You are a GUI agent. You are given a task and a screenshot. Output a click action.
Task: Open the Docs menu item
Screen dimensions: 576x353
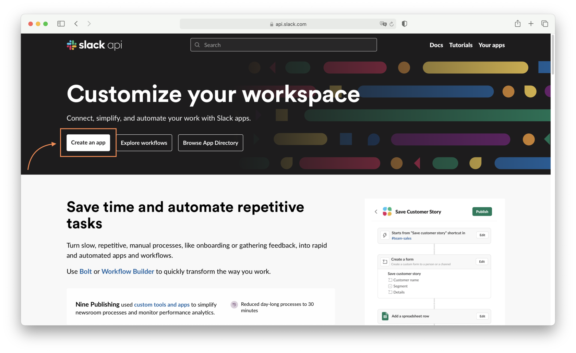436,45
